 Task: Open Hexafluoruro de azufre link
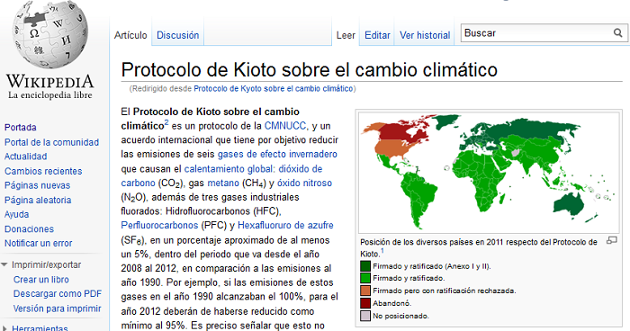(285, 226)
